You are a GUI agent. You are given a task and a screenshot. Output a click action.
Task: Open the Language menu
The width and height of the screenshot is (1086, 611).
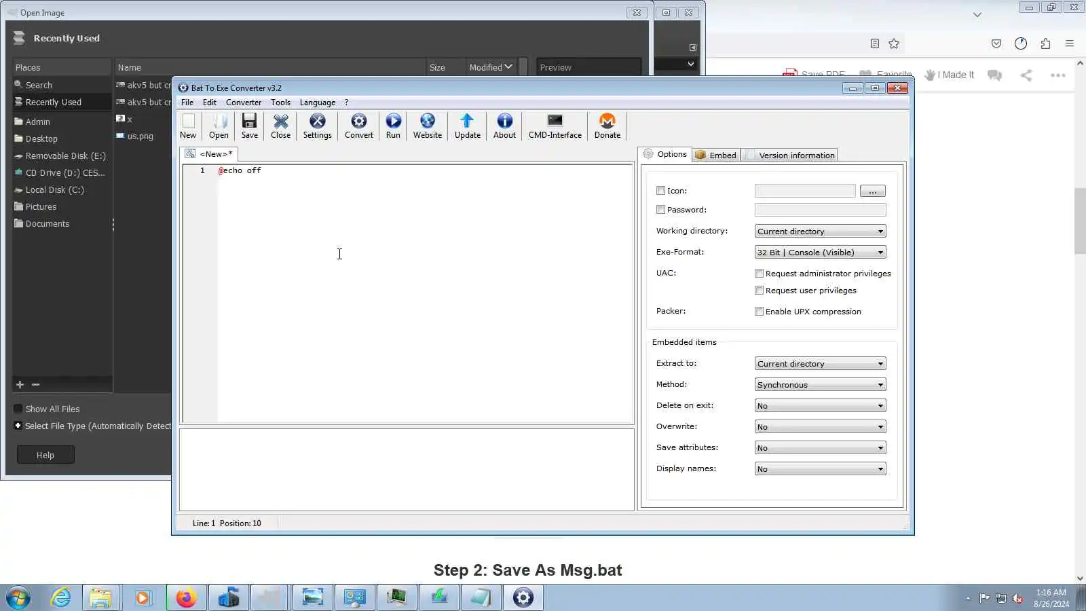click(318, 103)
